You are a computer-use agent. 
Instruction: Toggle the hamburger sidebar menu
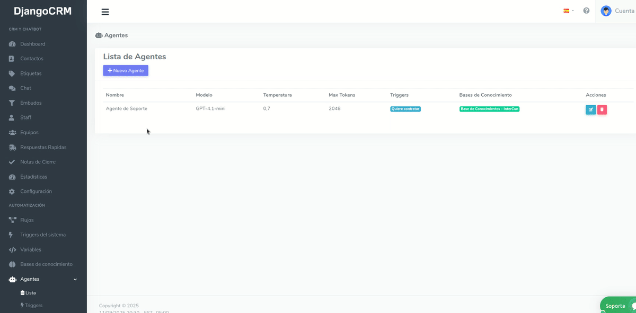pyautogui.click(x=105, y=12)
